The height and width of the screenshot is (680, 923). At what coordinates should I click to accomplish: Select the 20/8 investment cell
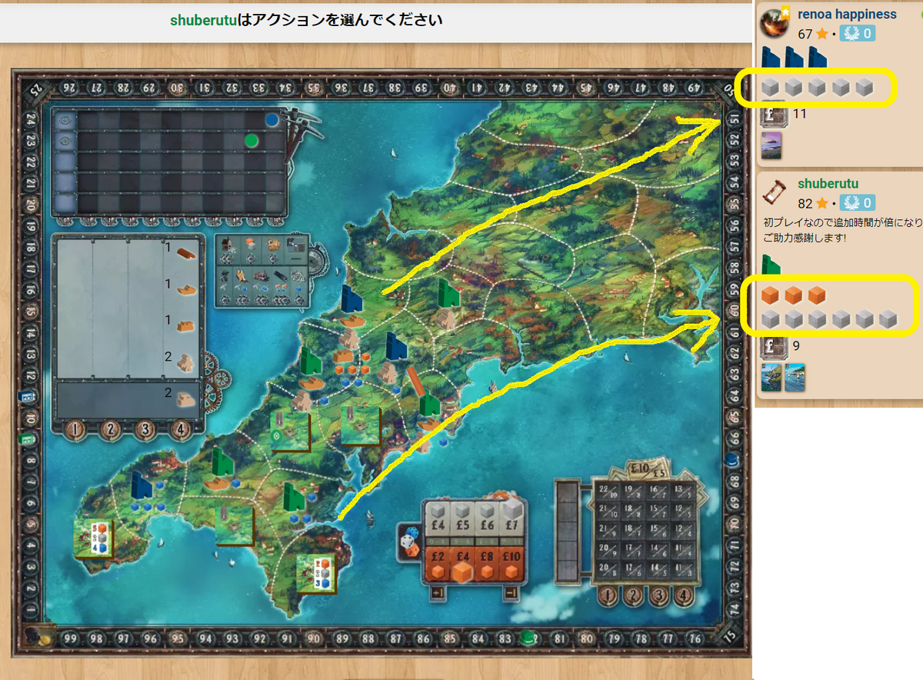click(608, 571)
